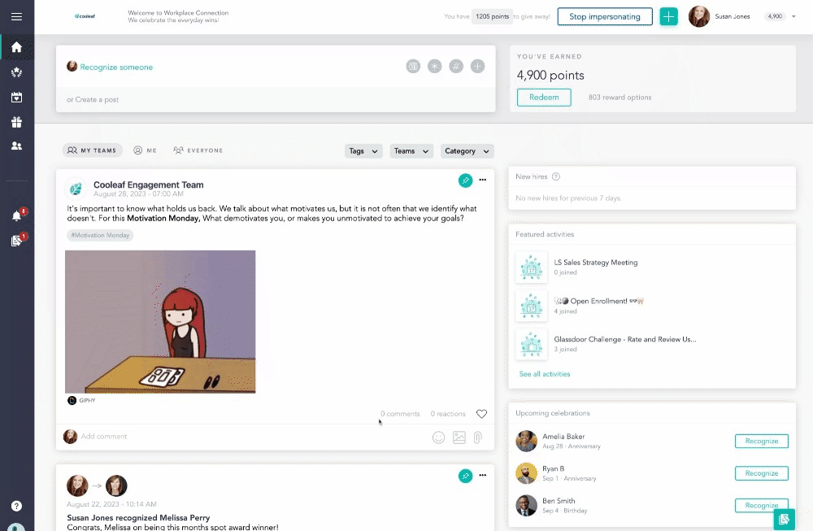
Task: Click 0 reactions on the post
Action: tap(448, 414)
